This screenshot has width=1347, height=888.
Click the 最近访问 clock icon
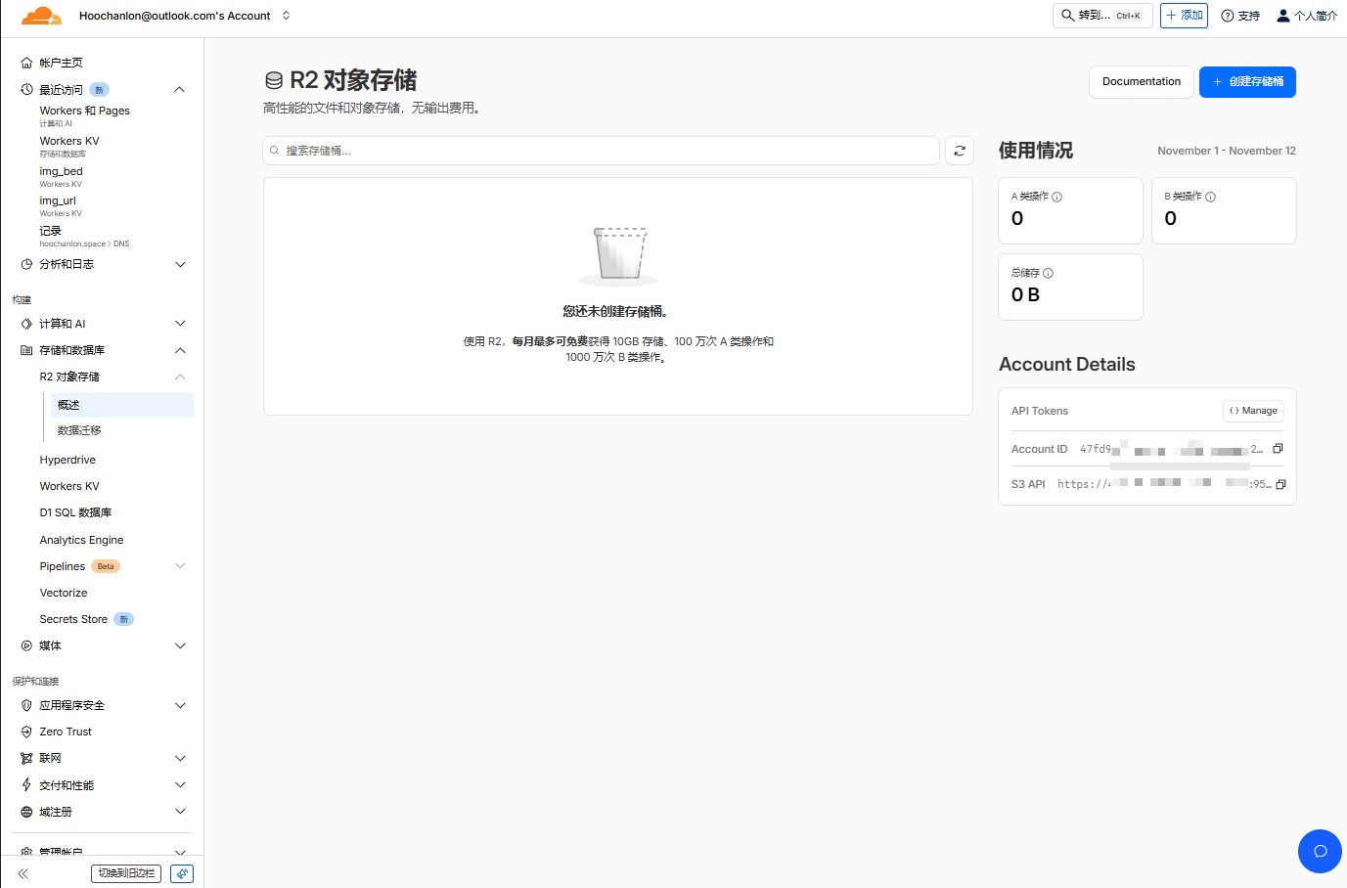click(x=26, y=90)
